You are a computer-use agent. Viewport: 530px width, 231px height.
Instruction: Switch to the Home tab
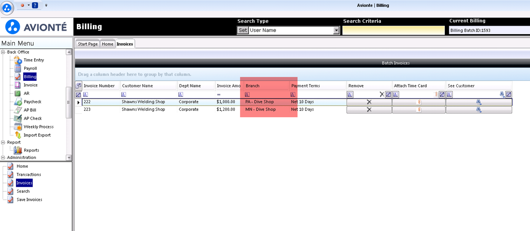click(107, 44)
